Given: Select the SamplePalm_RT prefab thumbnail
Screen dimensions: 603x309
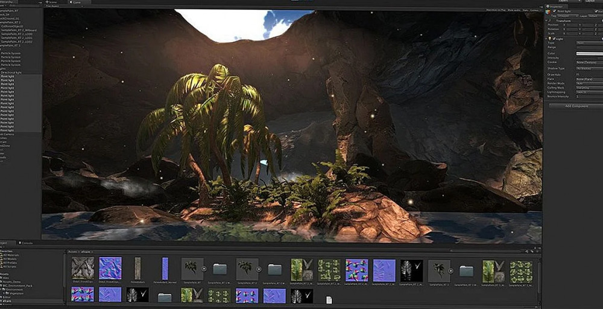Looking at the screenshot, I should point(192,268).
